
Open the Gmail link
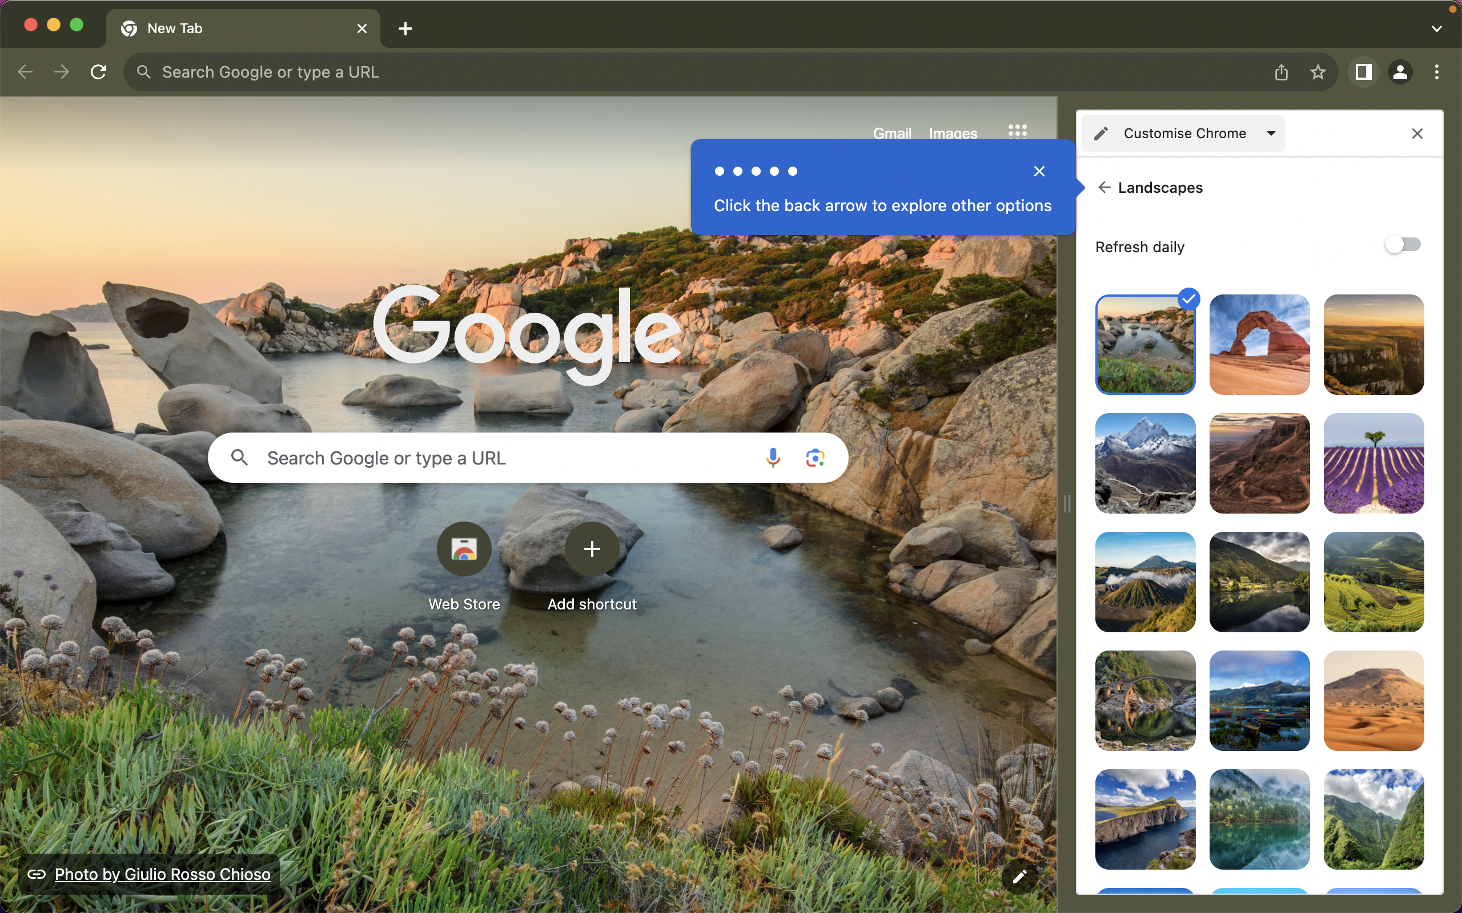pyautogui.click(x=891, y=133)
